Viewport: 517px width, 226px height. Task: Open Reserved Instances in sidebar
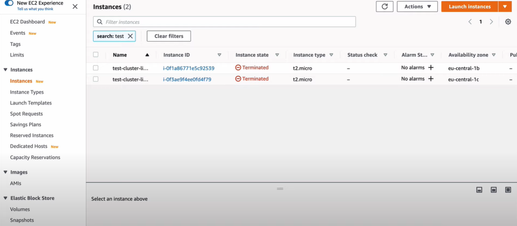(x=32, y=135)
